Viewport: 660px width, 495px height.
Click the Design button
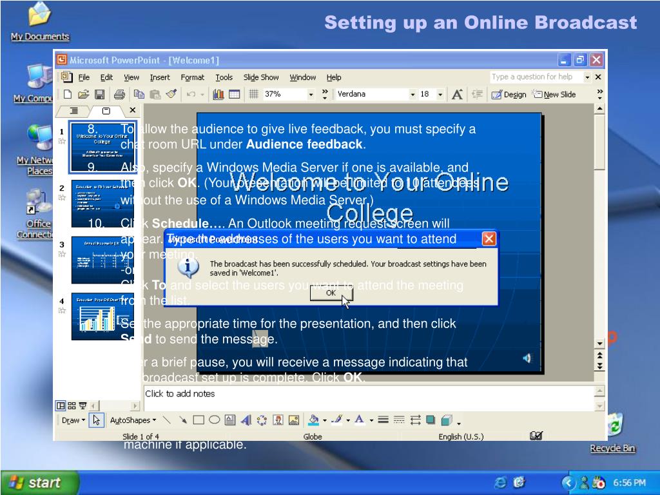[509, 94]
